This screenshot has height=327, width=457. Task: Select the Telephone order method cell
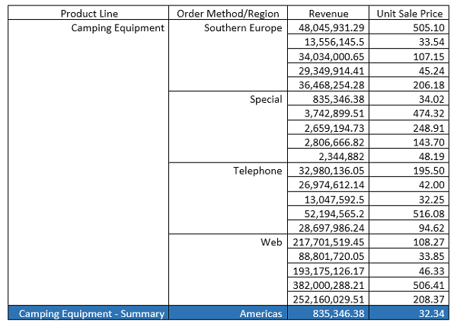(x=257, y=171)
